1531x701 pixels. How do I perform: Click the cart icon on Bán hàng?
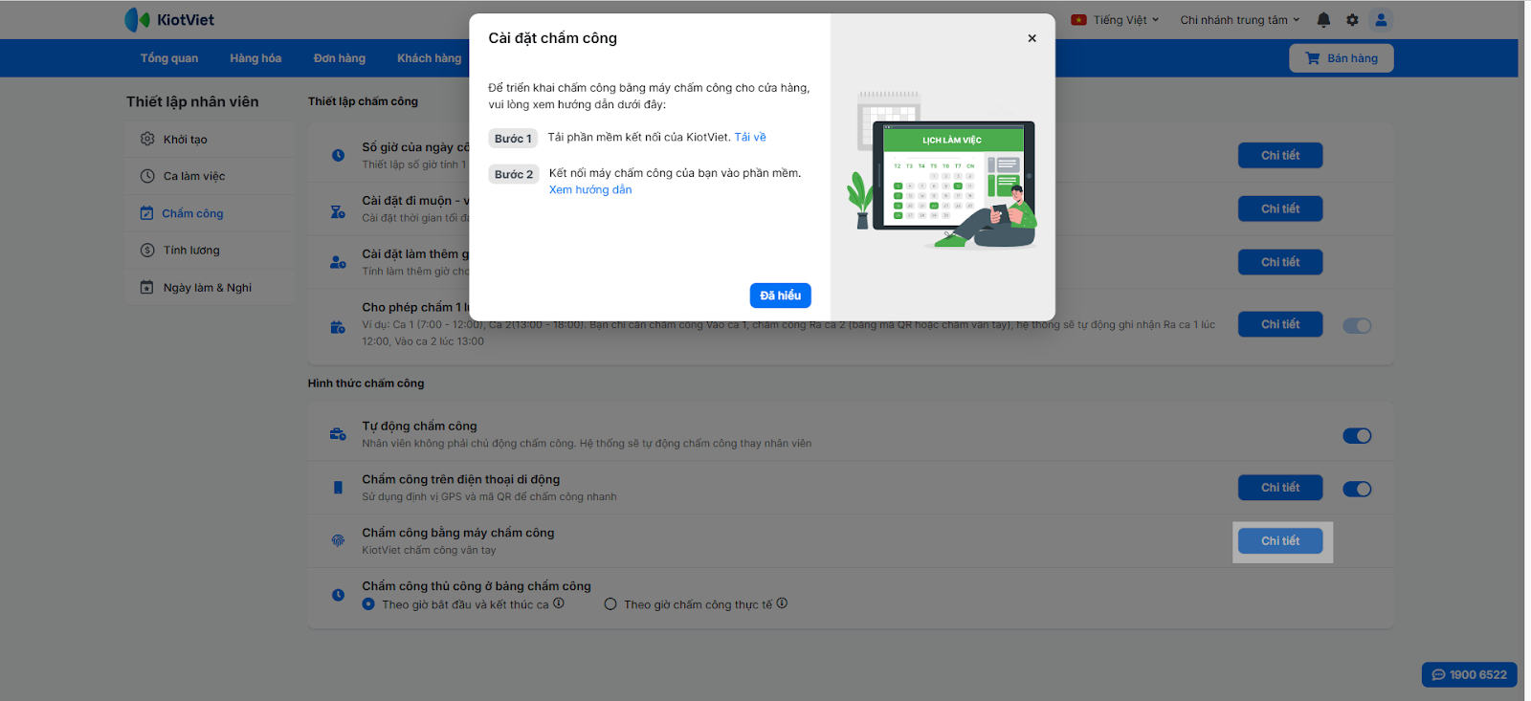1313,57
